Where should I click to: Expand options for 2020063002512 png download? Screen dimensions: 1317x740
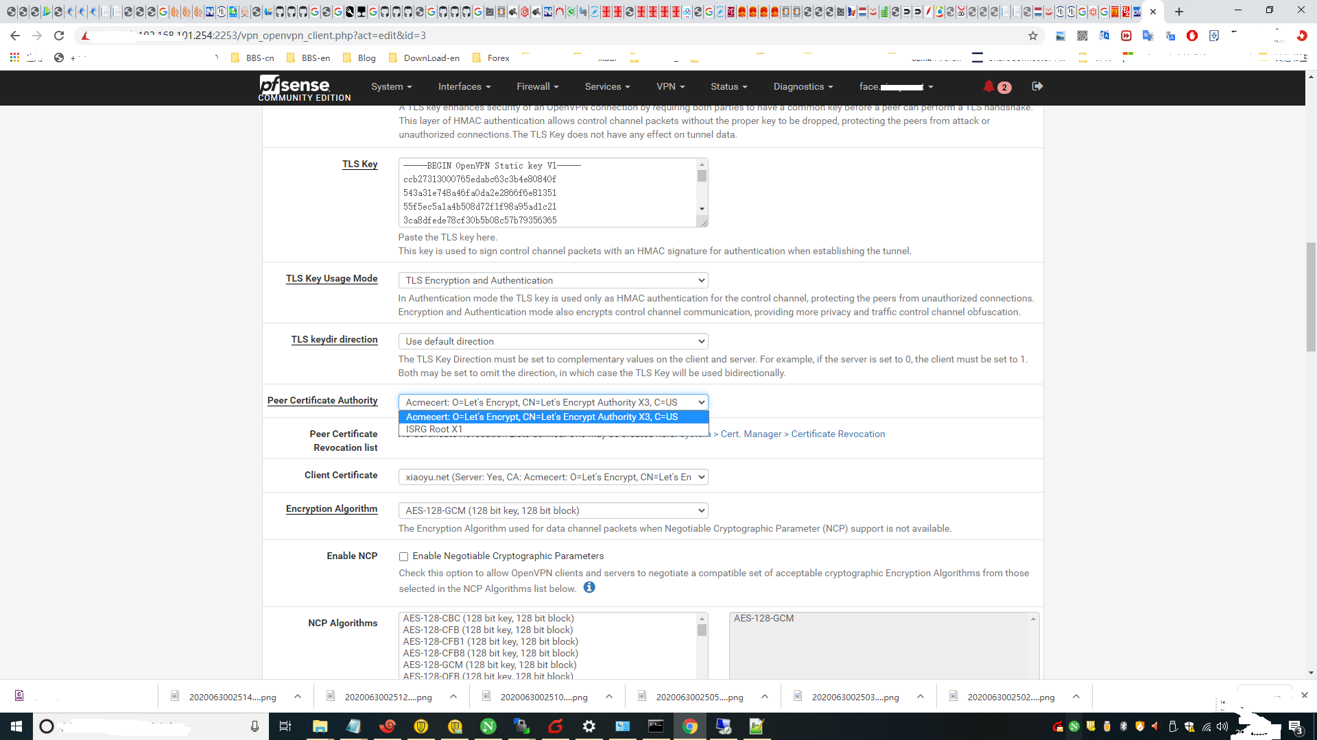453,696
